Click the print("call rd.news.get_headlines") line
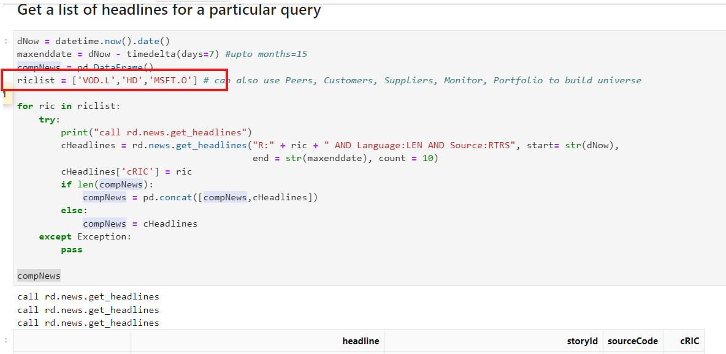 click(156, 133)
